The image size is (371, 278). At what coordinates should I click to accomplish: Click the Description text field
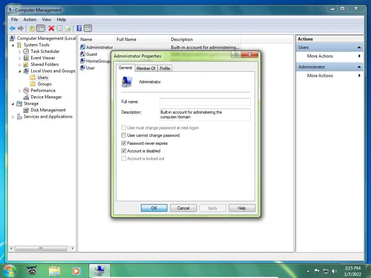[x=205, y=115]
